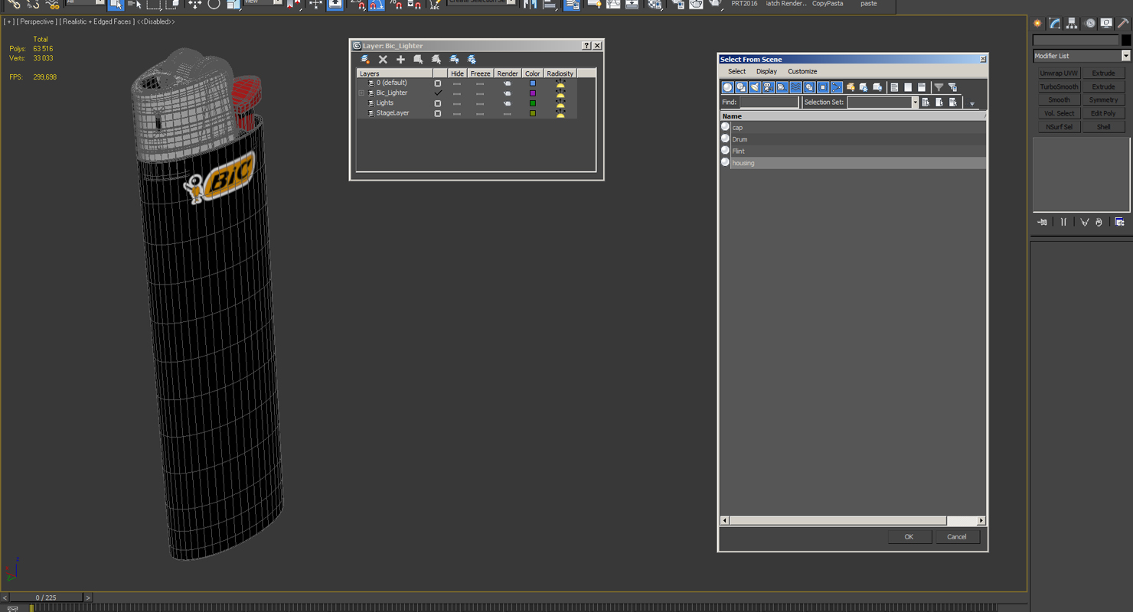1133x612 pixels.
Task: Click Hide column header in Layer dialog
Action: (x=457, y=73)
